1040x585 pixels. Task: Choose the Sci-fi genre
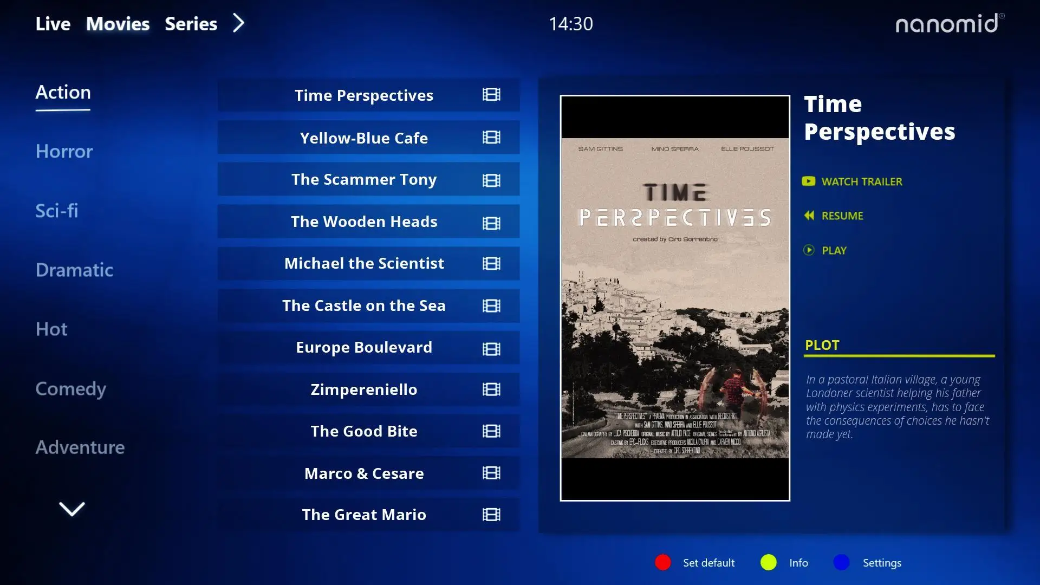(57, 210)
